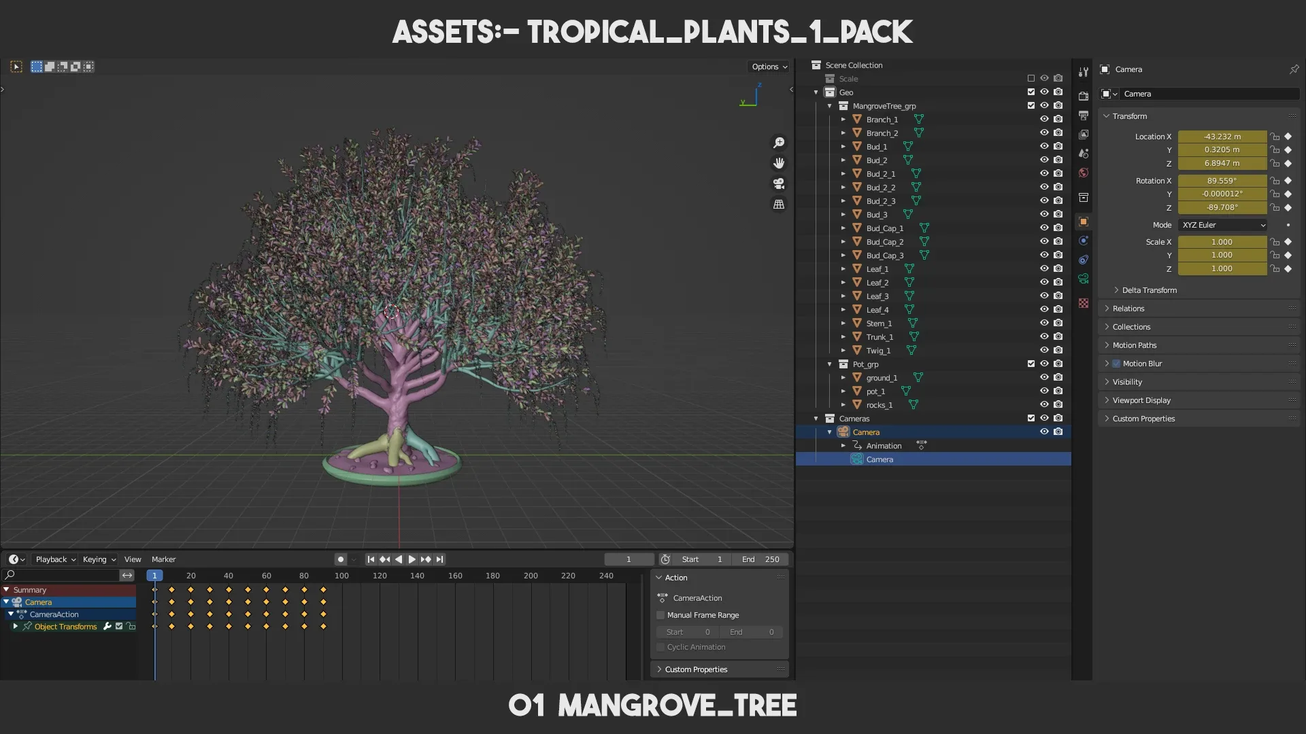The height and width of the screenshot is (734, 1306).
Task: Toggle auto keying record button
Action: pos(341,559)
